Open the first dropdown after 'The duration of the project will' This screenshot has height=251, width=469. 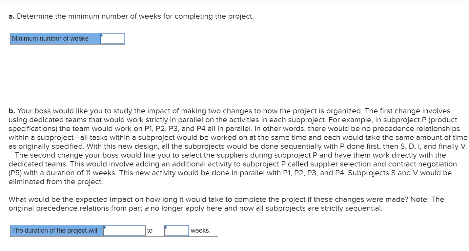click(124, 230)
